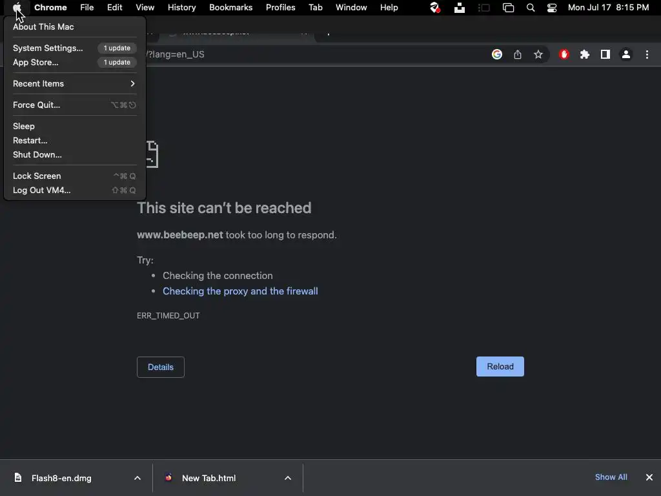Close the downloads bar
The image size is (661, 496).
click(649, 477)
